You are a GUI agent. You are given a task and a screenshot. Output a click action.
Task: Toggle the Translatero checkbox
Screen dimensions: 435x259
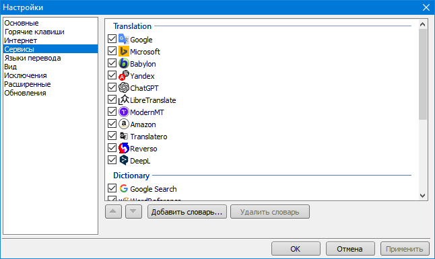[112, 136]
